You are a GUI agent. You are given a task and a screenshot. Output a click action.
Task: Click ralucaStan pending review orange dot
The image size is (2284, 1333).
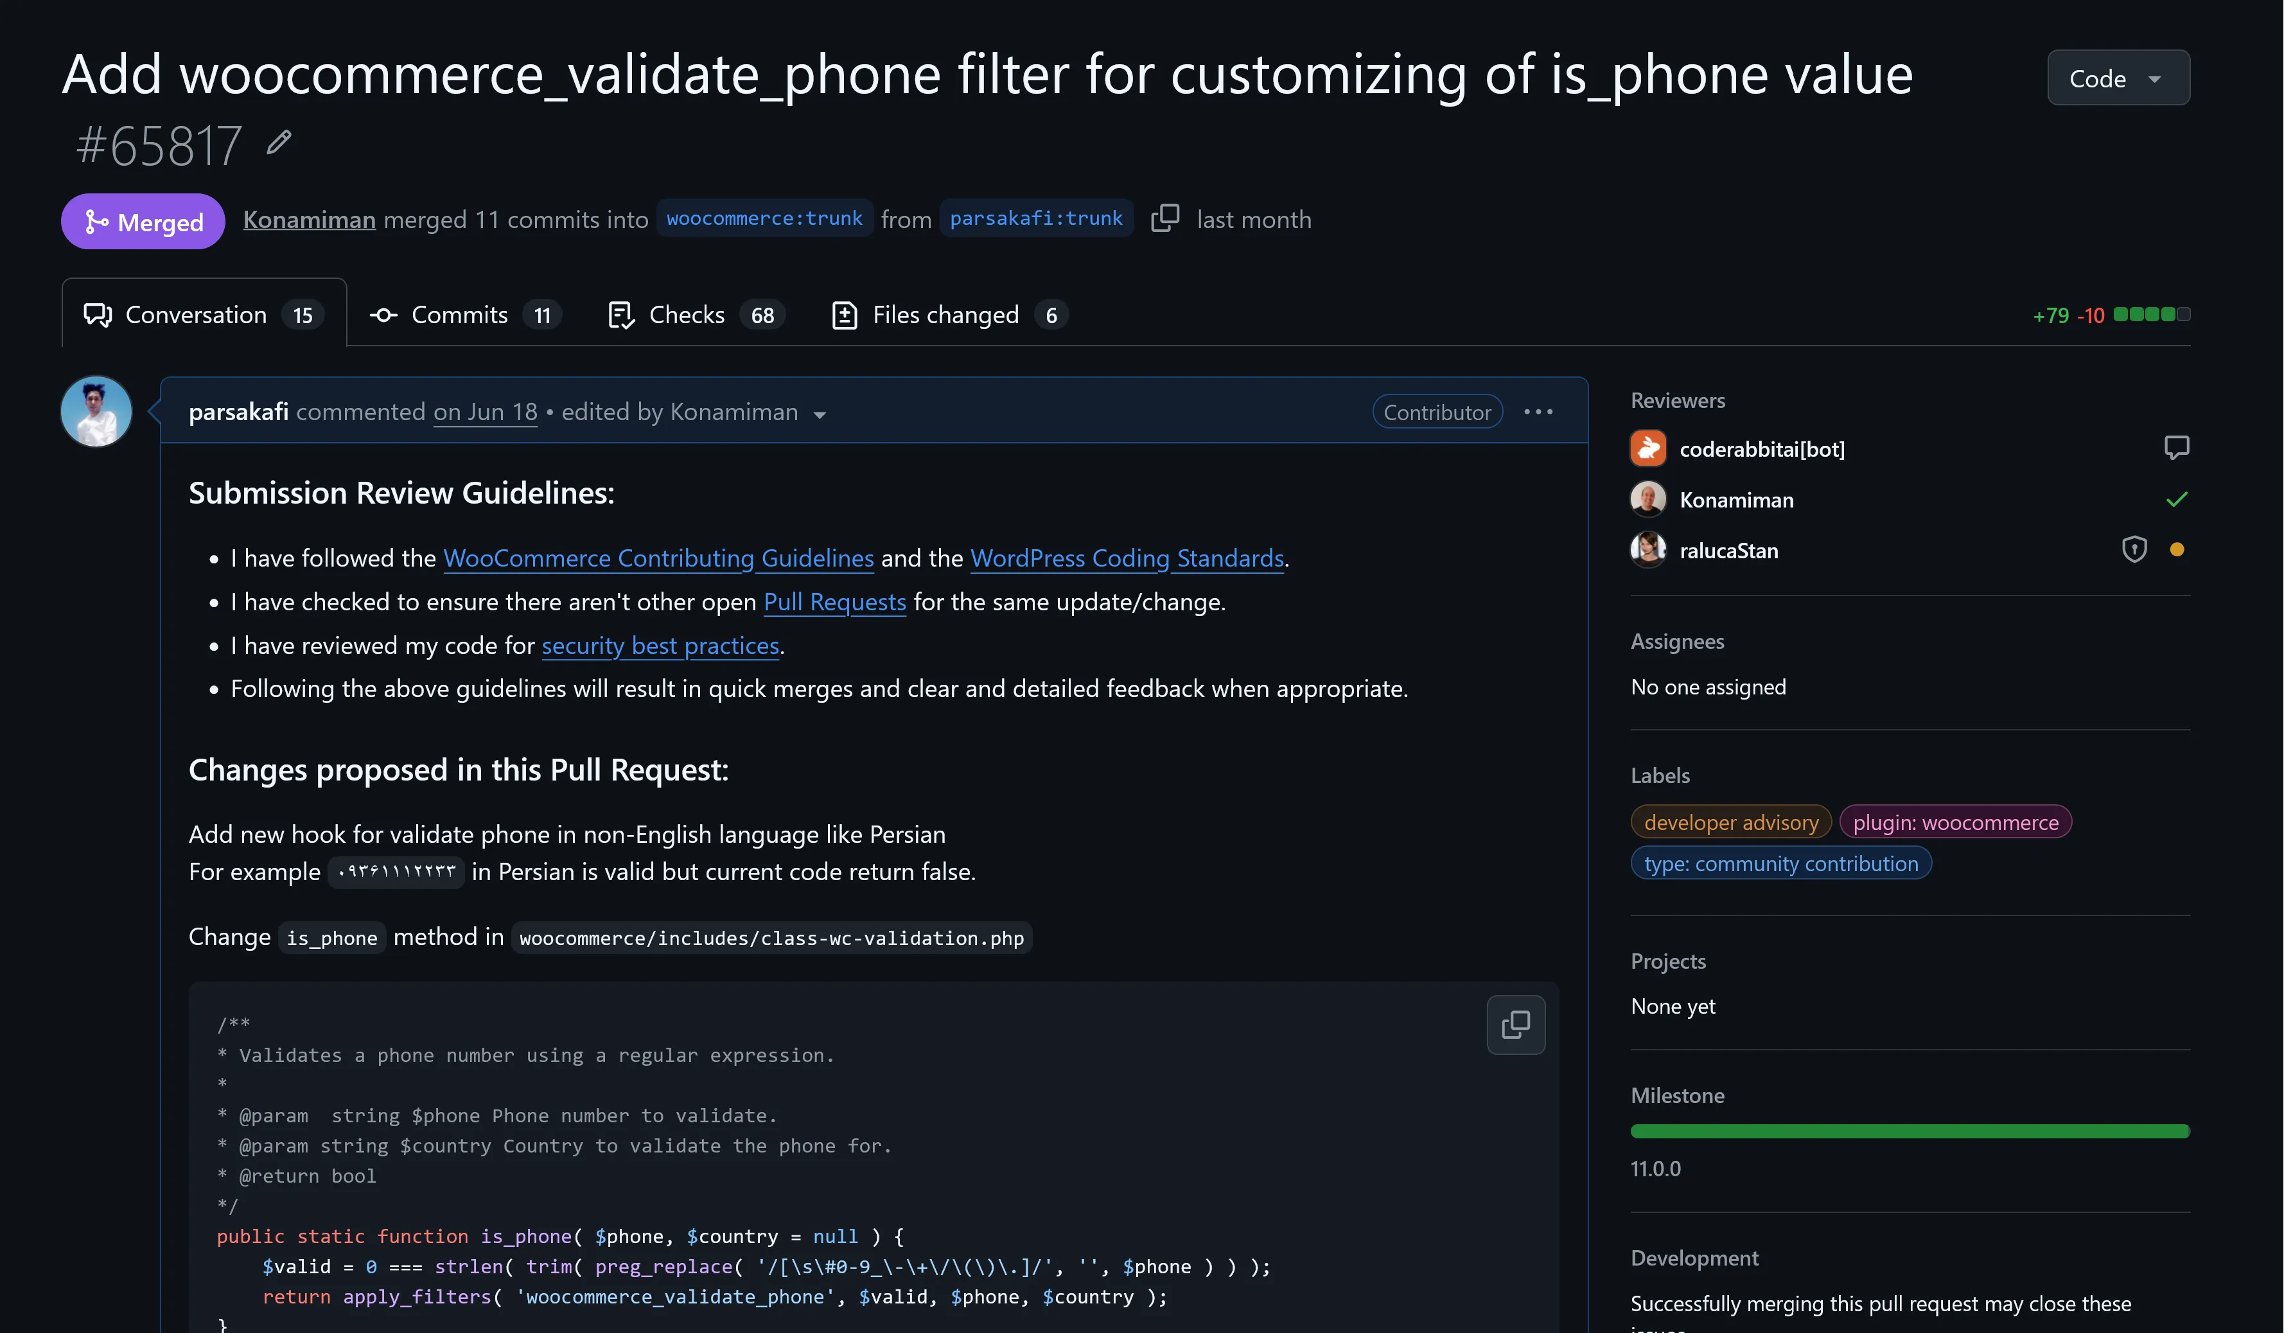click(x=2176, y=549)
